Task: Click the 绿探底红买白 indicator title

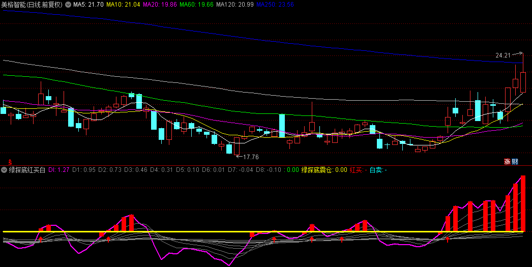Action: pyautogui.click(x=27, y=170)
